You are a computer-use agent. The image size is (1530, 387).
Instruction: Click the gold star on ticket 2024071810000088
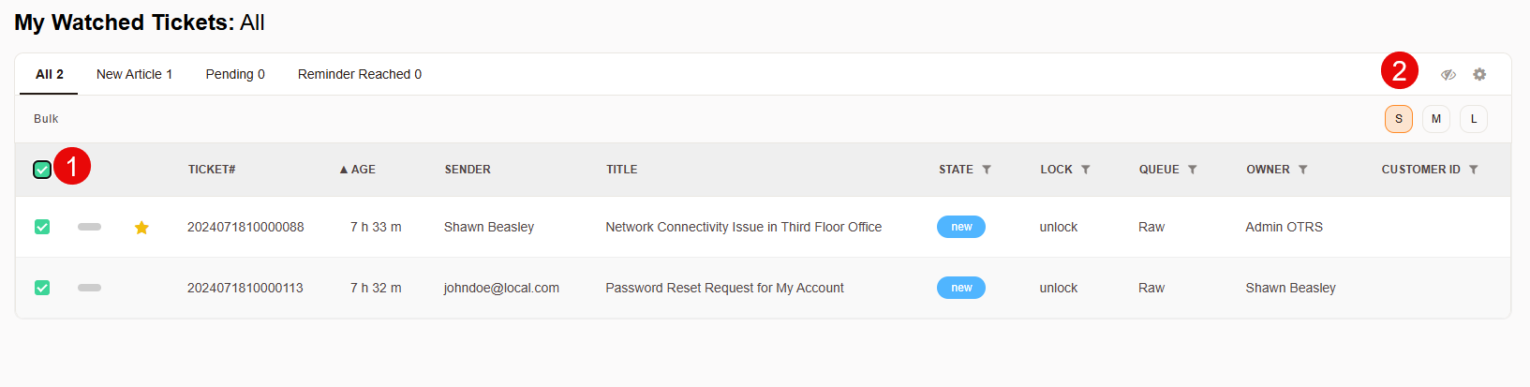click(x=141, y=227)
